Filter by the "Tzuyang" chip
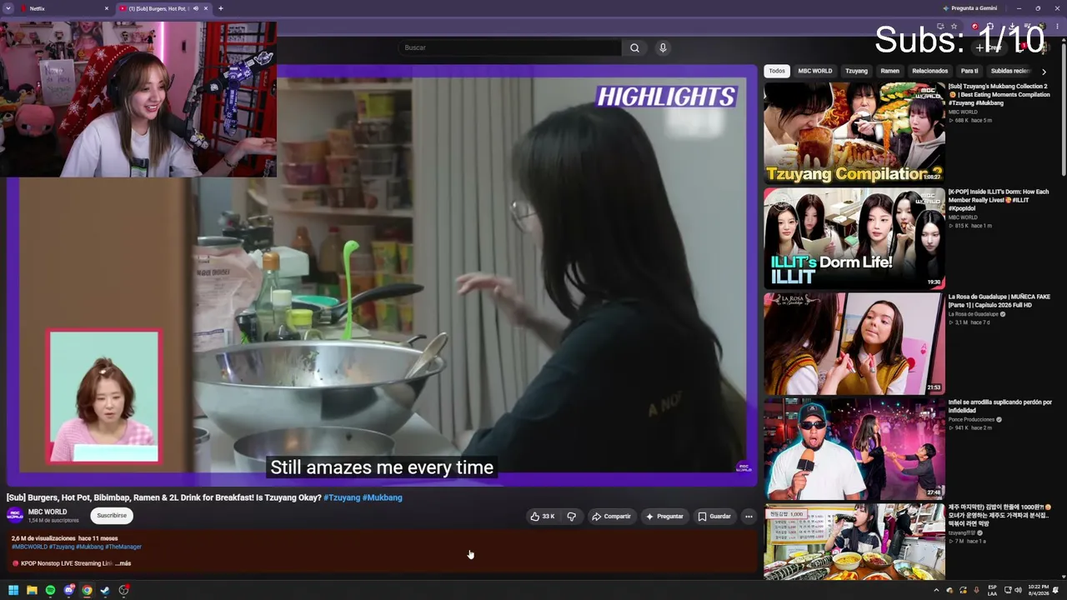 [x=856, y=71]
